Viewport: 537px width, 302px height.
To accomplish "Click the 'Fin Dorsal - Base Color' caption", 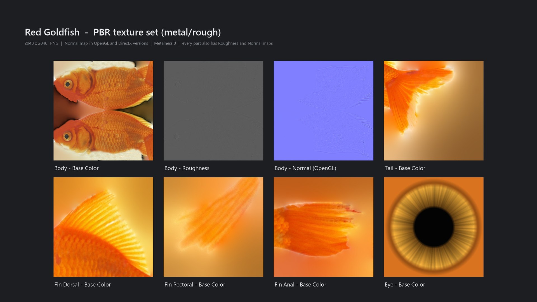I will (x=83, y=284).
